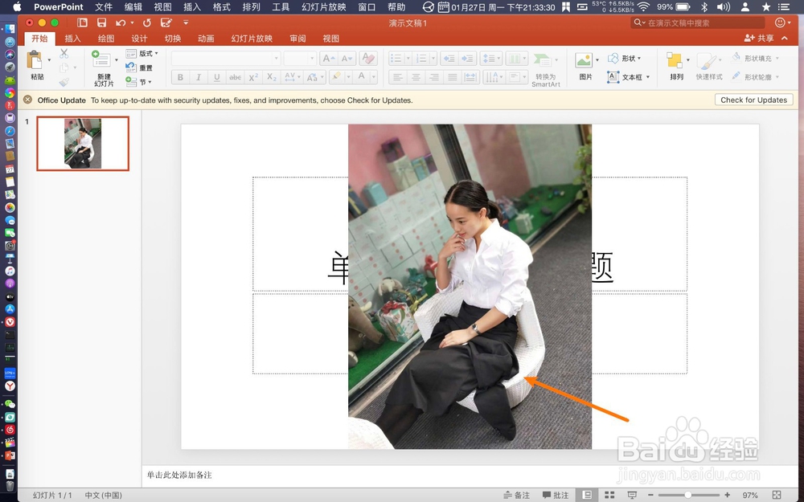Open the 版式 (Layout) dropdown
This screenshot has height=502, width=804.
point(143,53)
